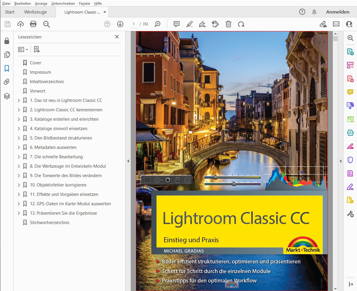Expand 11. Effekte und Vorgaben einsetzen

[x=19, y=194]
